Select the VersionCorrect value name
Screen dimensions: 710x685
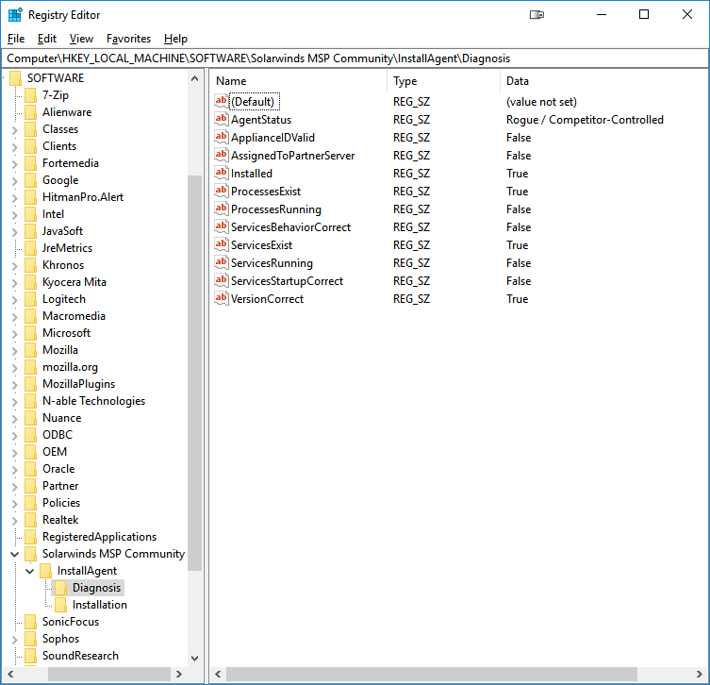[267, 299]
